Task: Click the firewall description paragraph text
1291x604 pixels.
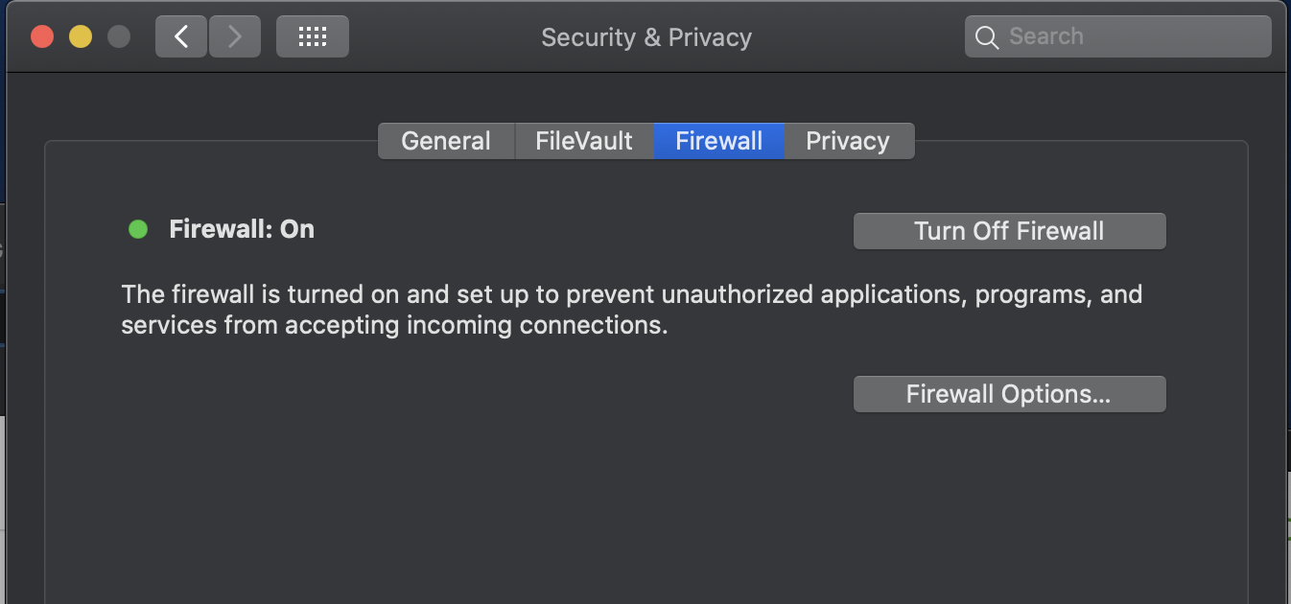Action: 632,309
